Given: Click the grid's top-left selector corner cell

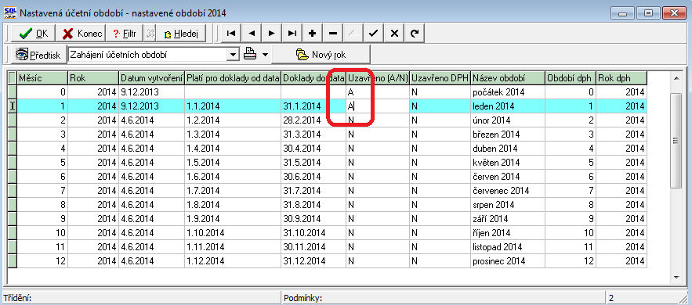Looking at the screenshot, I should [13, 78].
